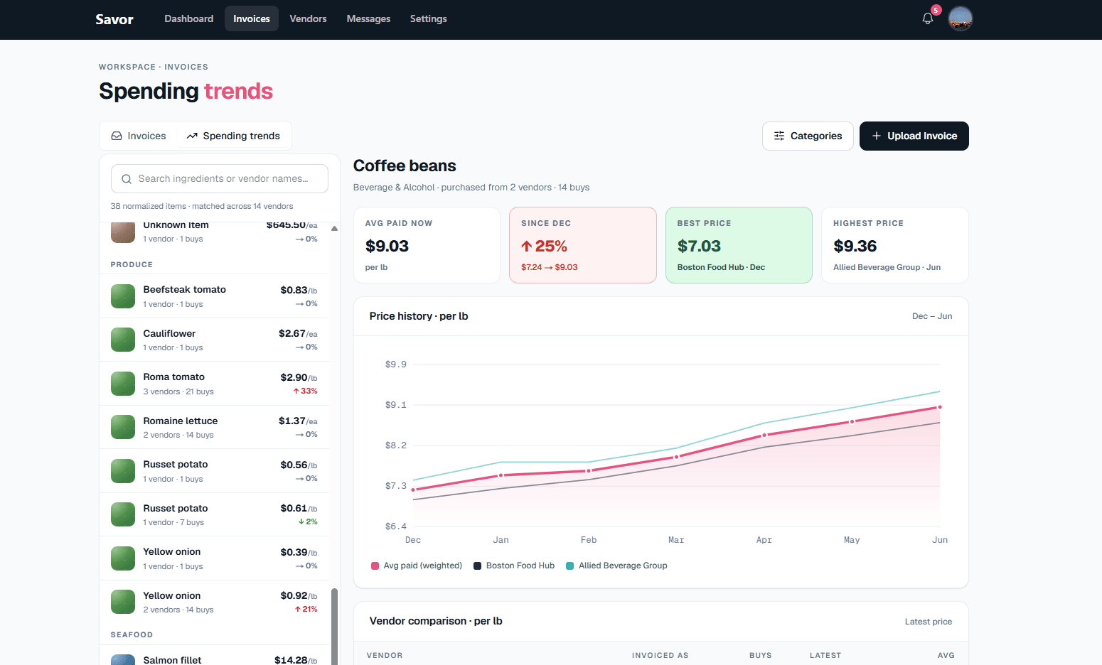
Task: Click the SEAFOOD section heading
Action: 132,635
